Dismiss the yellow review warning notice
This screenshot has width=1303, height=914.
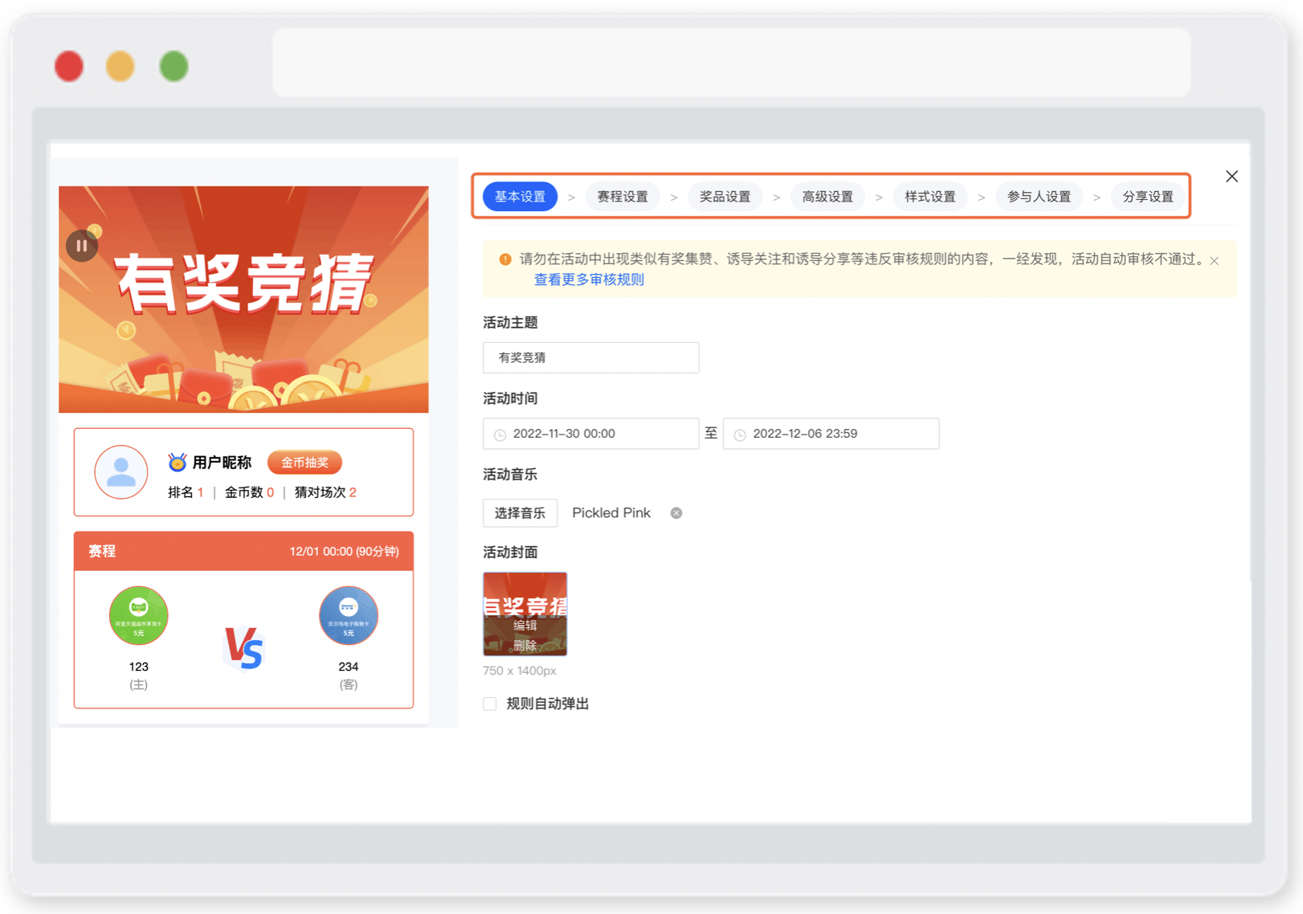pos(1215,260)
